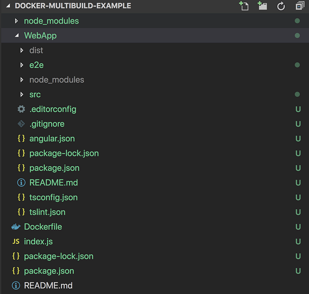309x294 pixels.
Task: Expand the src folder arrow
Action: pos(22,94)
